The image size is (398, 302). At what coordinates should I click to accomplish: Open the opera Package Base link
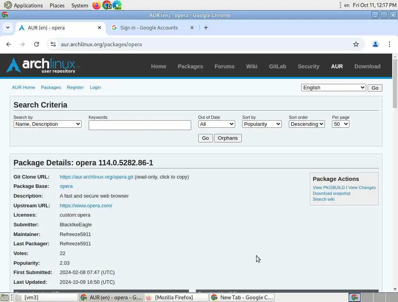tap(66, 186)
